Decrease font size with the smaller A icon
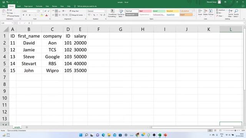The height and width of the screenshot is (138, 246). coord(48,11)
